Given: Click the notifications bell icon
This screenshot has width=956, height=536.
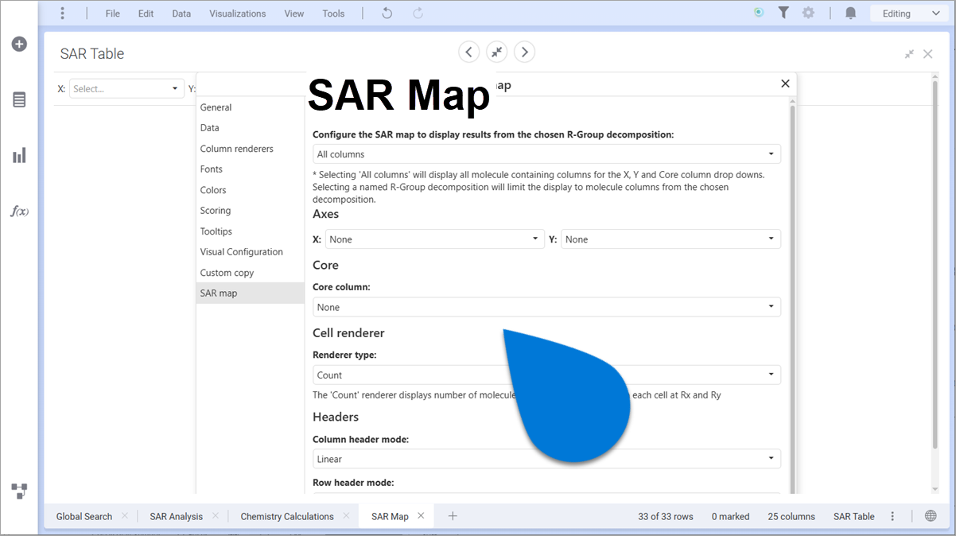Looking at the screenshot, I should click(849, 13).
